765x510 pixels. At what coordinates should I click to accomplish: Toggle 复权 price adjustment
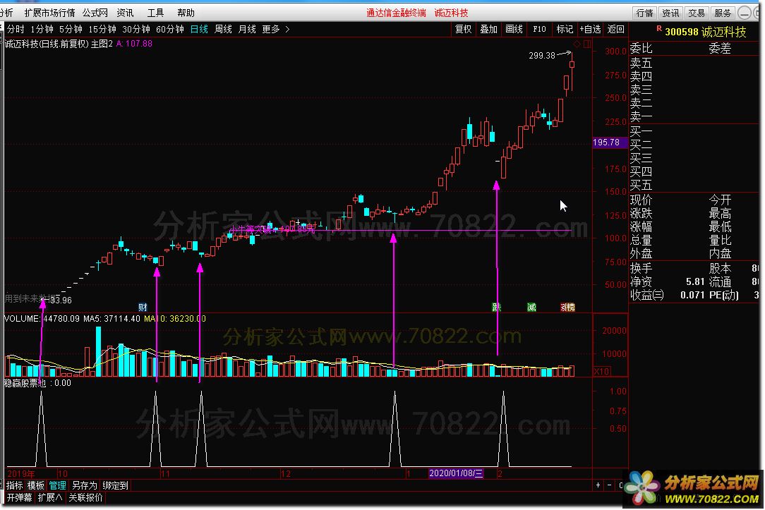(463, 29)
